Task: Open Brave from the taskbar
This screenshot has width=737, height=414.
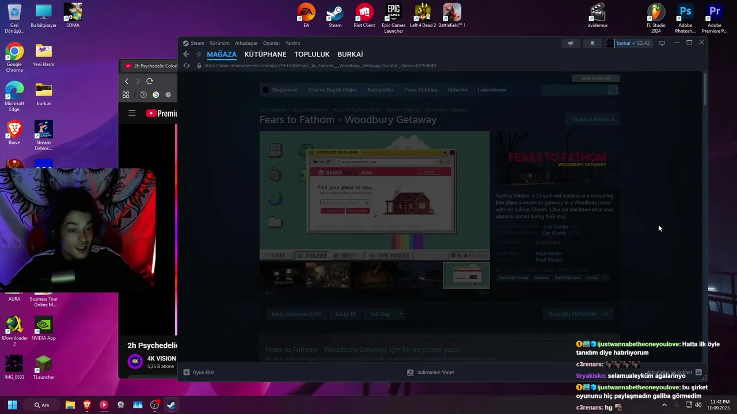Action: pos(87,405)
